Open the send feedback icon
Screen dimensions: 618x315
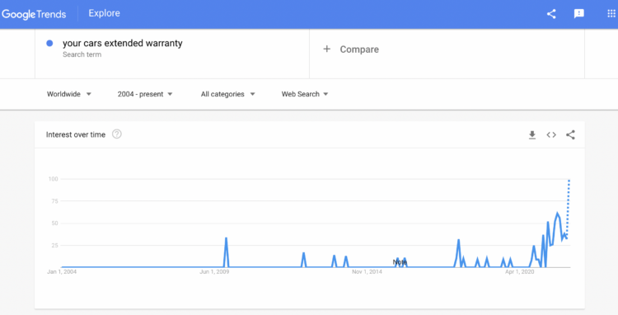[579, 14]
